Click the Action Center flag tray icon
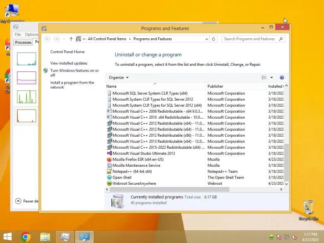This screenshot has height=243, width=324. click(x=279, y=237)
